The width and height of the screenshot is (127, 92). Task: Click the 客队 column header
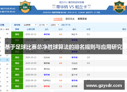tap(74, 29)
